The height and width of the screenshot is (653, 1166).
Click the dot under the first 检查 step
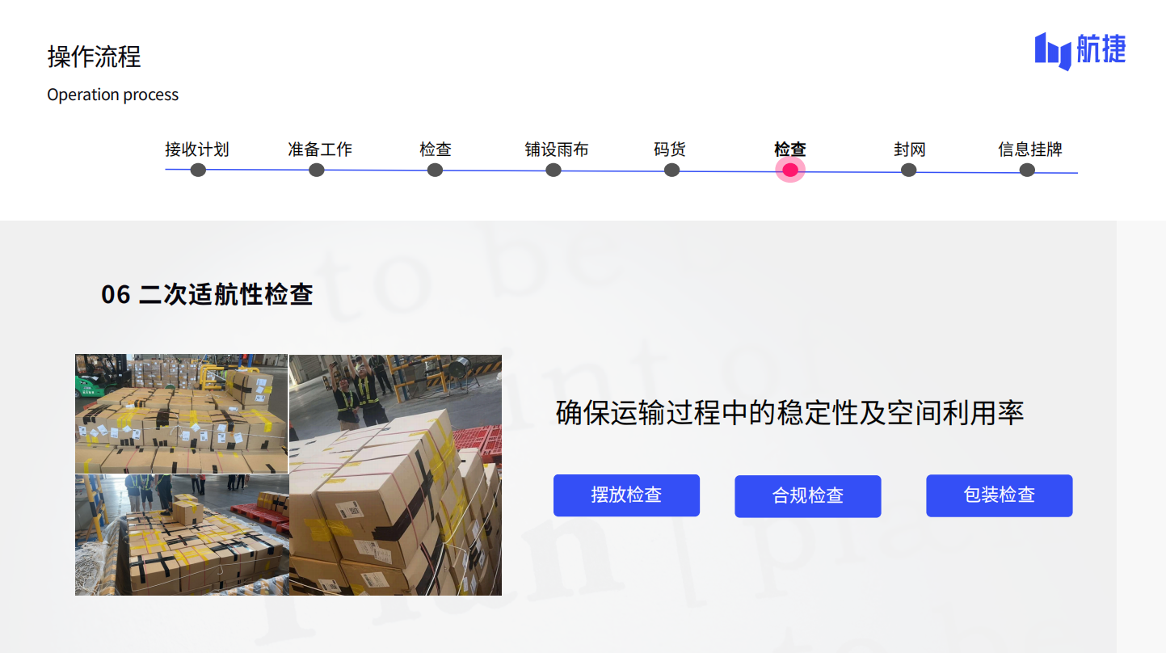point(435,170)
